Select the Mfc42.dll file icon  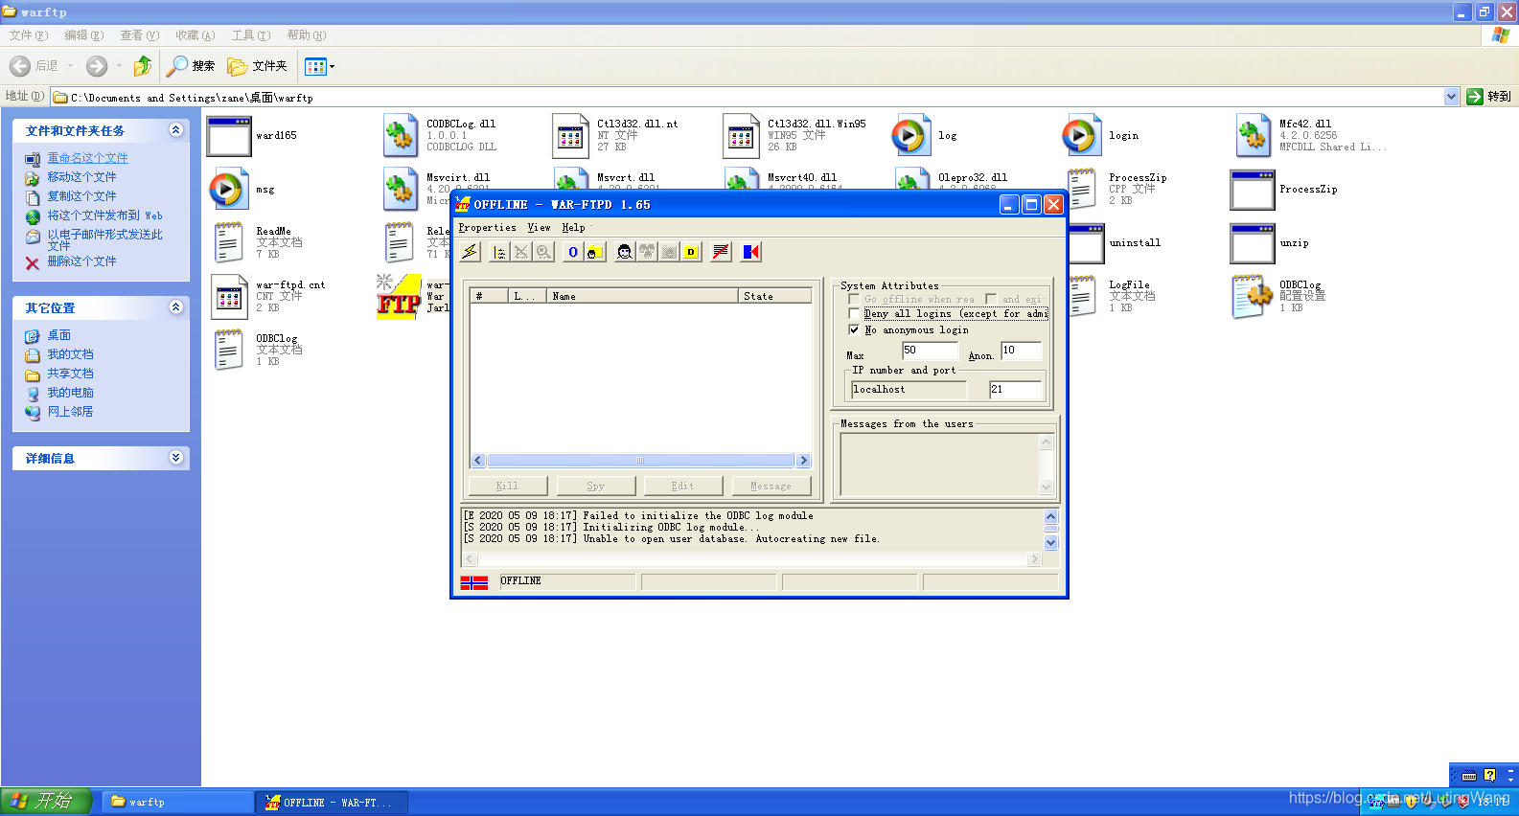coord(1253,136)
